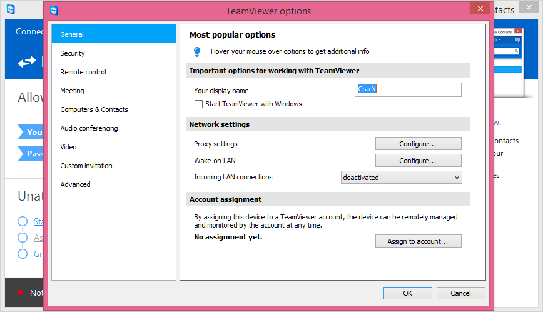Open the Security options category
Screen dimensions: 543x312
(x=73, y=53)
